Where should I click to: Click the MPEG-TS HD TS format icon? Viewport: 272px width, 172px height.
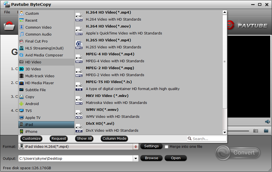click(79, 86)
